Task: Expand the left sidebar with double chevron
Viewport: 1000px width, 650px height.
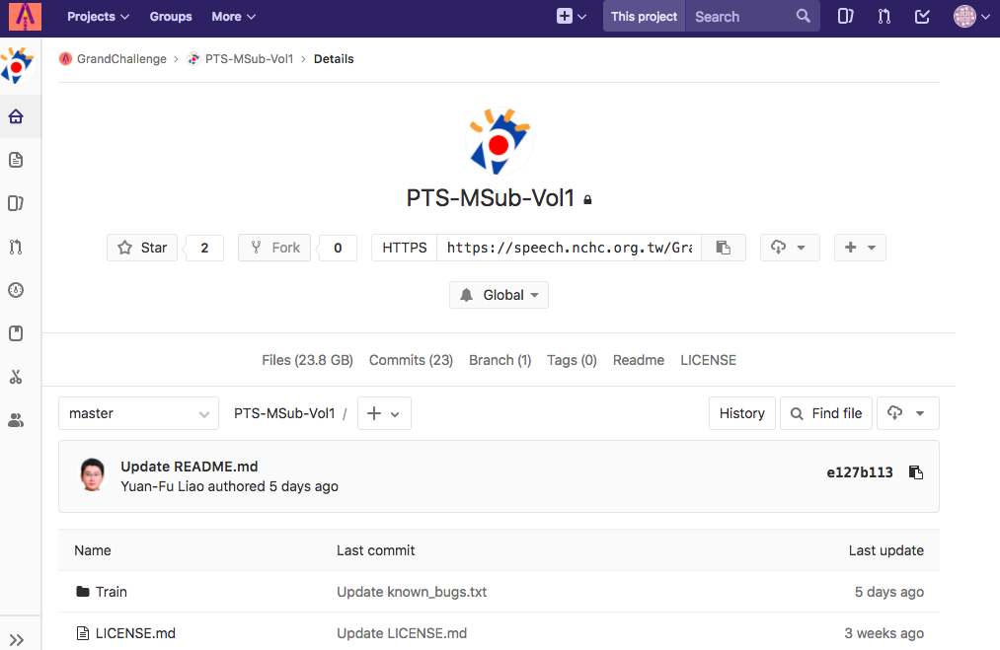Action: pyautogui.click(x=16, y=639)
